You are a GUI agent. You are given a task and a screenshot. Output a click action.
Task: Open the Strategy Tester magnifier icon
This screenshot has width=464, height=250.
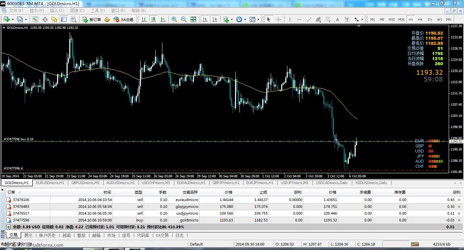pyautogui.click(x=73, y=19)
